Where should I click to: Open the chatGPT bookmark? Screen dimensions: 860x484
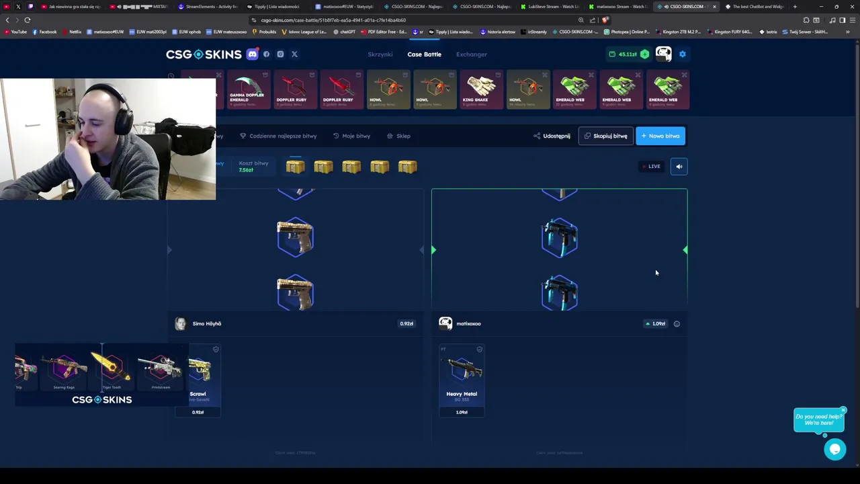[x=343, y=32]
